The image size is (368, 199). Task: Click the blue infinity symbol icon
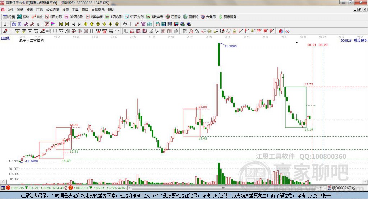point(287,31)
